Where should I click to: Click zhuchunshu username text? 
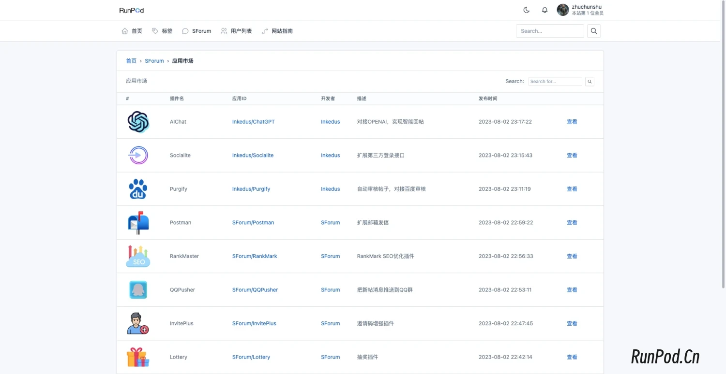(587, 7)
